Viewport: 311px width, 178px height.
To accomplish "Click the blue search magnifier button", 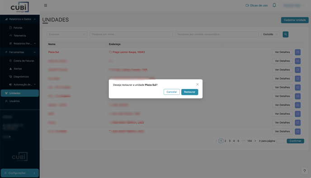I will tap(285, 34).
